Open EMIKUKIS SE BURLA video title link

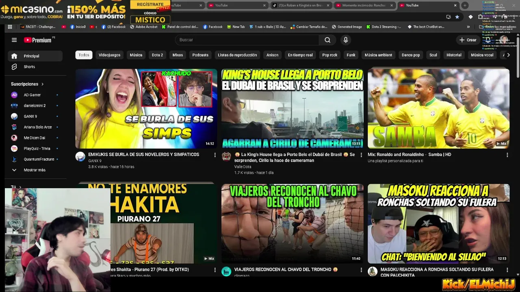click(143, 155)
